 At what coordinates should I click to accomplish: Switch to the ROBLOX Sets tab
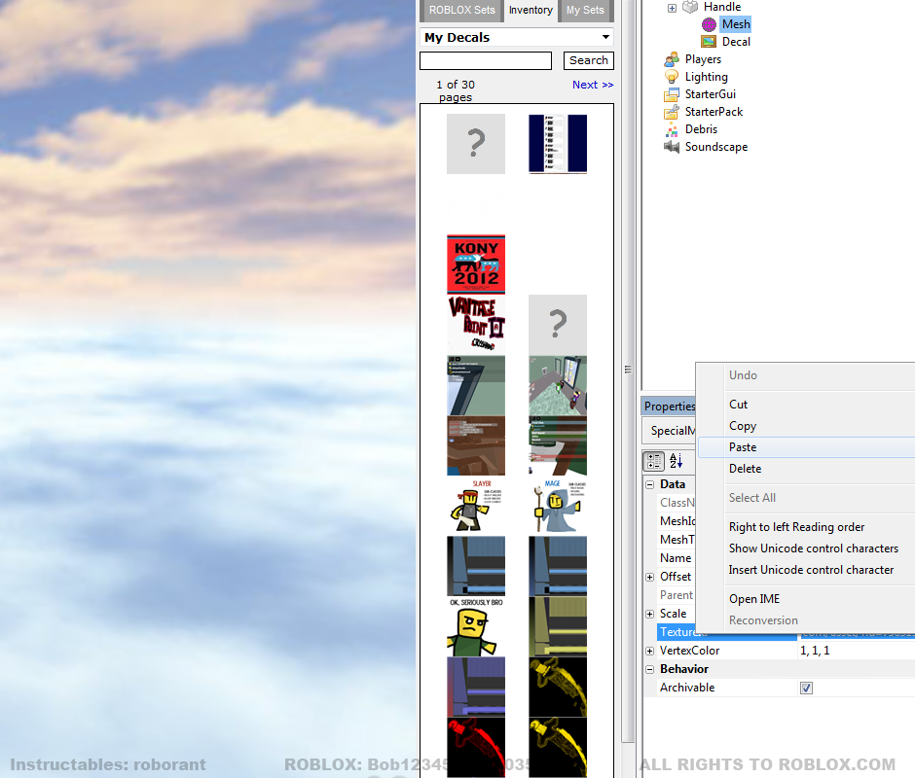pyautogui.click(x=461, y=10)
